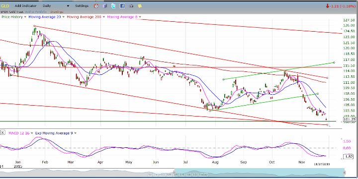Share chart via Twitter icon
The height and width of the screenshot is (179, 358).
[113, 6]
